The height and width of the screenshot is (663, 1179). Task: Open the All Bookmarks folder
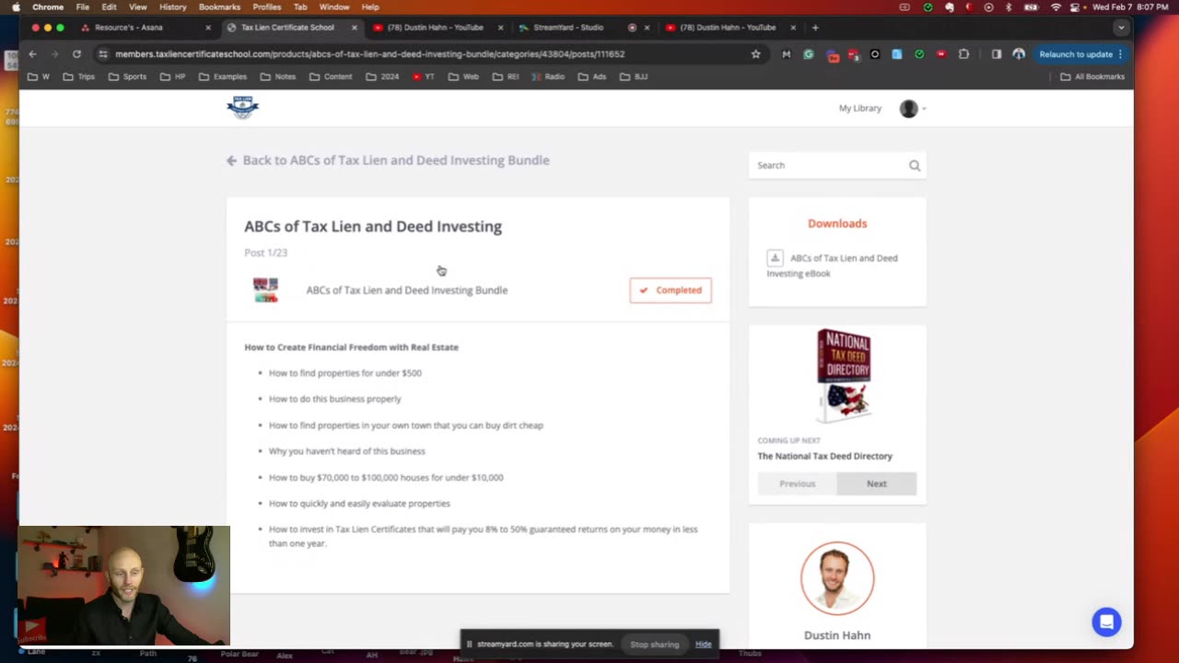click(x=1092, y=76)
